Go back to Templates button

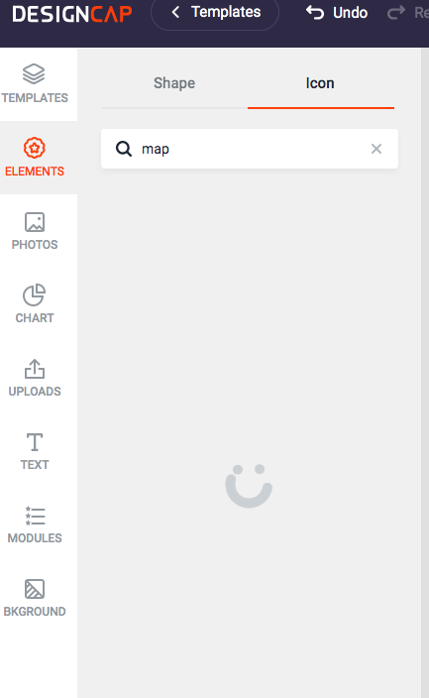pos(215,13)
